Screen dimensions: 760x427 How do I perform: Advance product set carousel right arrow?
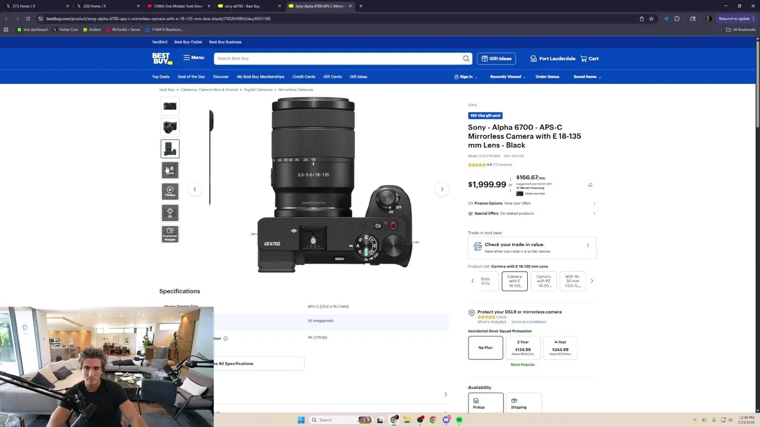591,281
